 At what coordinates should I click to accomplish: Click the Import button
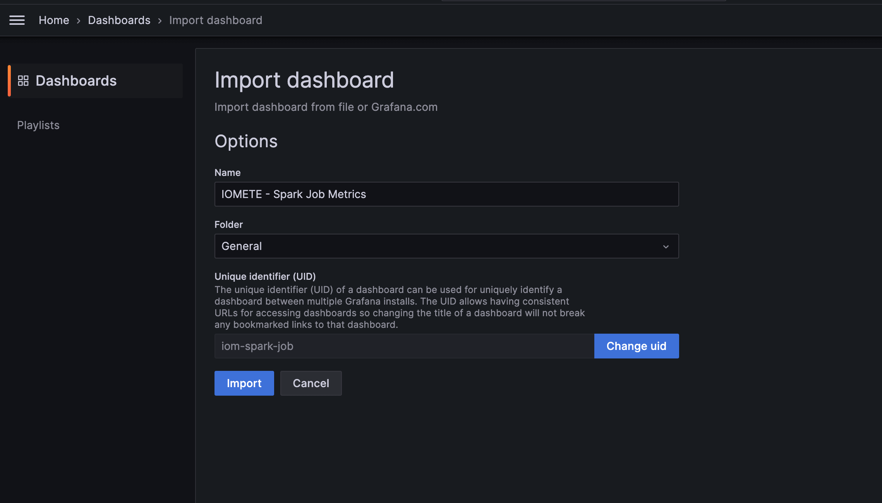click(x=244, y=383)
